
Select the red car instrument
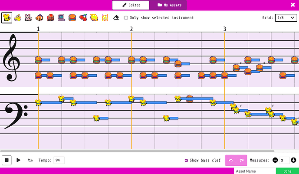click(x=50, y=18)
